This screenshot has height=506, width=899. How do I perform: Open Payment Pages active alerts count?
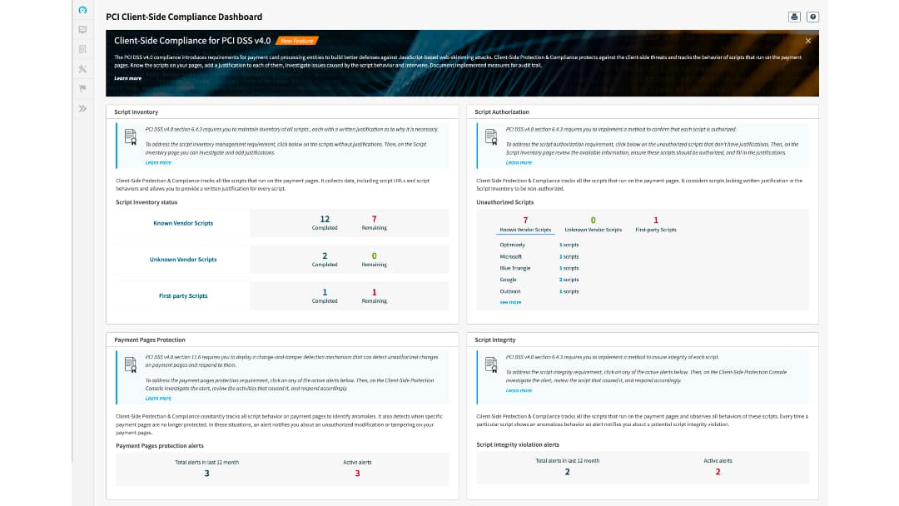(x=357, y=474)
